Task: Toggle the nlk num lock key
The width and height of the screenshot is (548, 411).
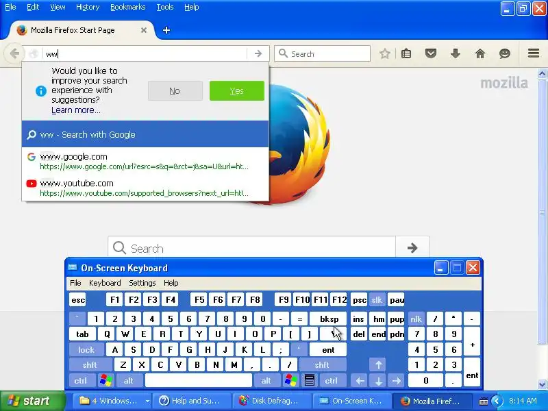Action: click(x=416, y=319)
